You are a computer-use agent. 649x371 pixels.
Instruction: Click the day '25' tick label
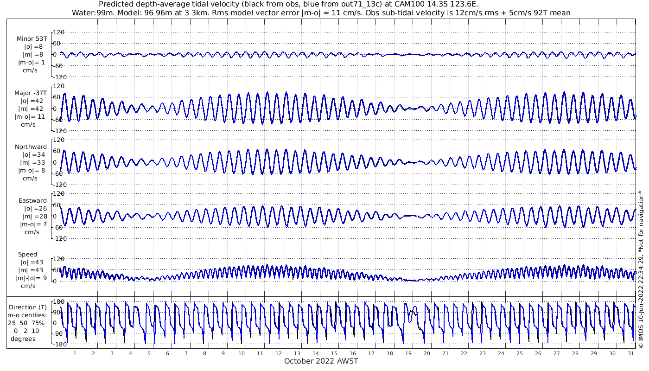point(520,353)
